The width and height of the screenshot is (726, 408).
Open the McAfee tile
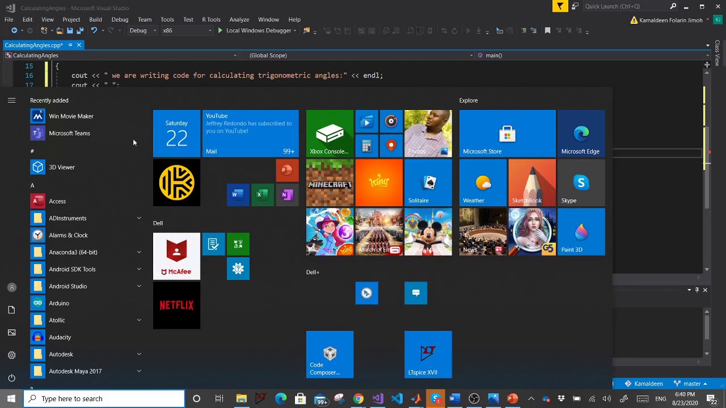tap(176, 256)
